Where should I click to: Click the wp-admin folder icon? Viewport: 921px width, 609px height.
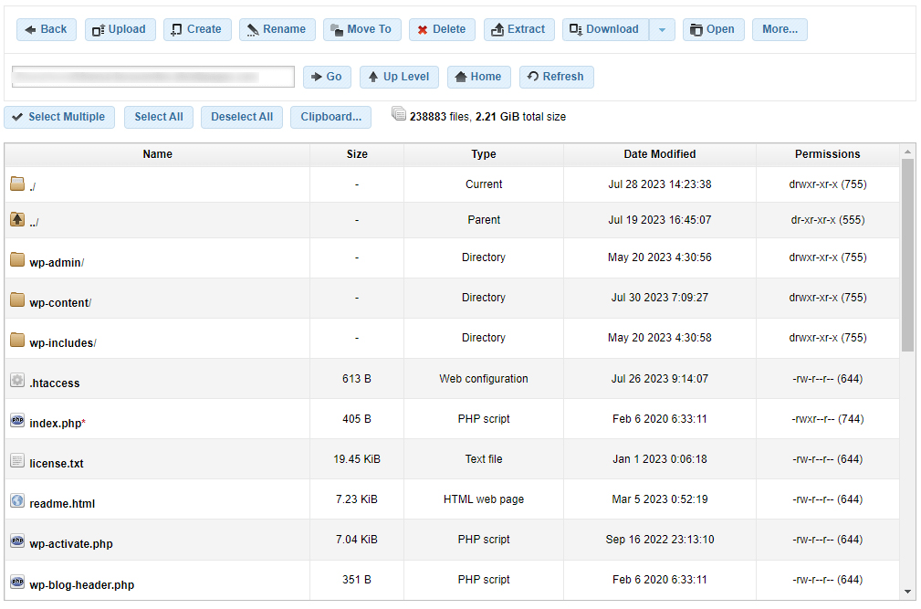[16, 259]
